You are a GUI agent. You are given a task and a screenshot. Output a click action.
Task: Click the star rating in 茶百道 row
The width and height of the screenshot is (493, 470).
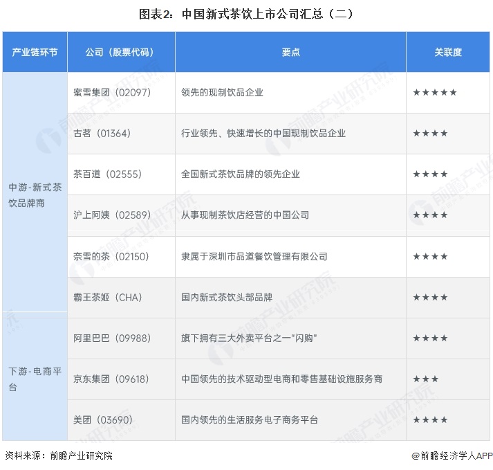(x=430, y=174)
